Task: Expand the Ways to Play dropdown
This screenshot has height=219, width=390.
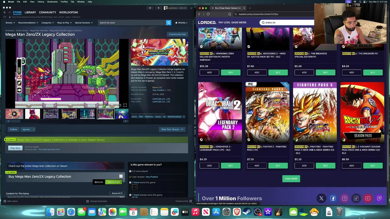Action: pos(64,23)
